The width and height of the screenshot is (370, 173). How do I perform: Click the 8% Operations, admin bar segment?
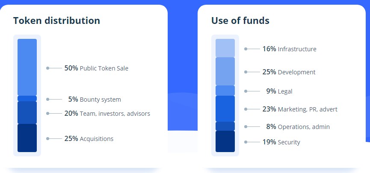(x=225, y=126)
